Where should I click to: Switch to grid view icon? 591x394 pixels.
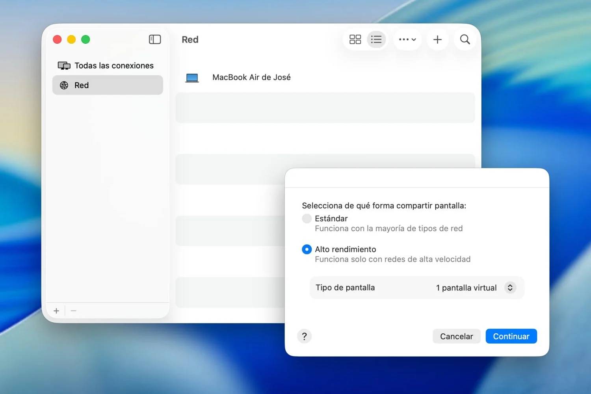[x=355, y=39]
